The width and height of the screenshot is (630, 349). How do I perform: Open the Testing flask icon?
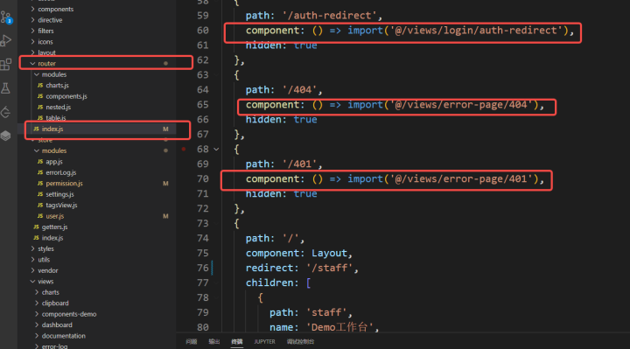tap(5, 88)
